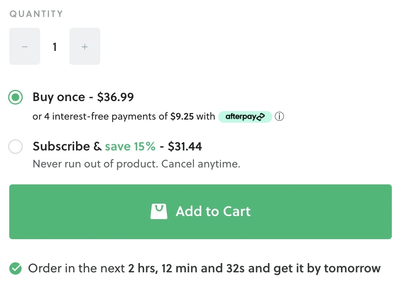Open the Afterpay info circle icon

280,116
